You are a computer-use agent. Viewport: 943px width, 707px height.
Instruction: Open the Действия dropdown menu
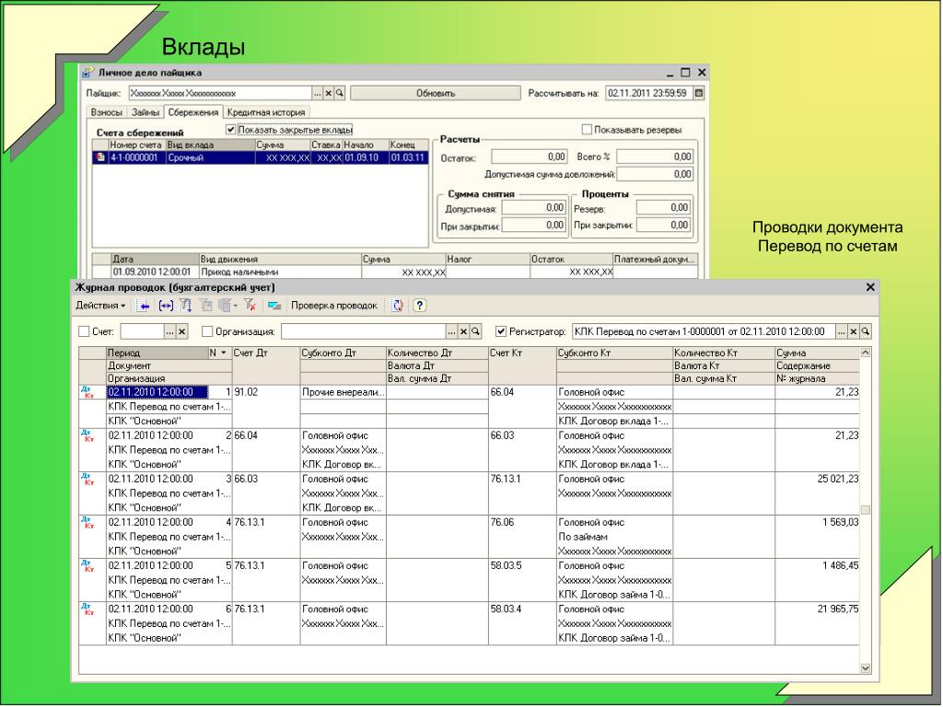tap(100, 305)
